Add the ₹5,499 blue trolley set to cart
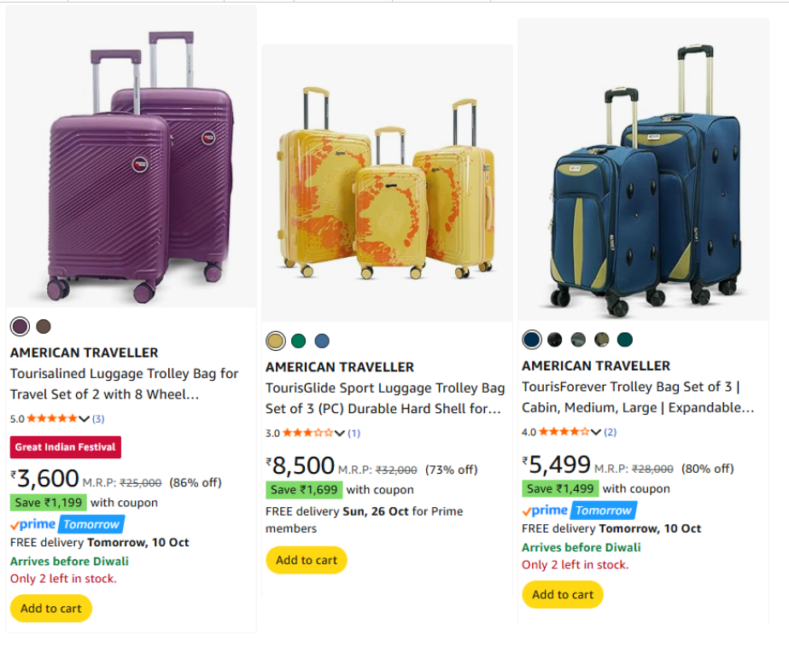Viewport: 789px width, 653px height. click(x=563, y=594)
